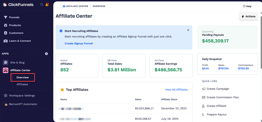Click the December 22, 2022 date cell
The height and width of the screenshot is (122, 262).
point(174,108)
